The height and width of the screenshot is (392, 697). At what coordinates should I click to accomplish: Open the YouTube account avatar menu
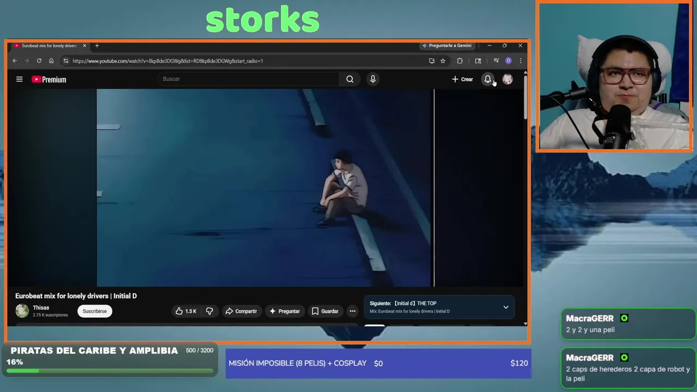coord(508,79)
